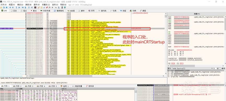
Task: Click the RAX register value 00007FF7F0B9101E
Action: click(x=182, y=17)
